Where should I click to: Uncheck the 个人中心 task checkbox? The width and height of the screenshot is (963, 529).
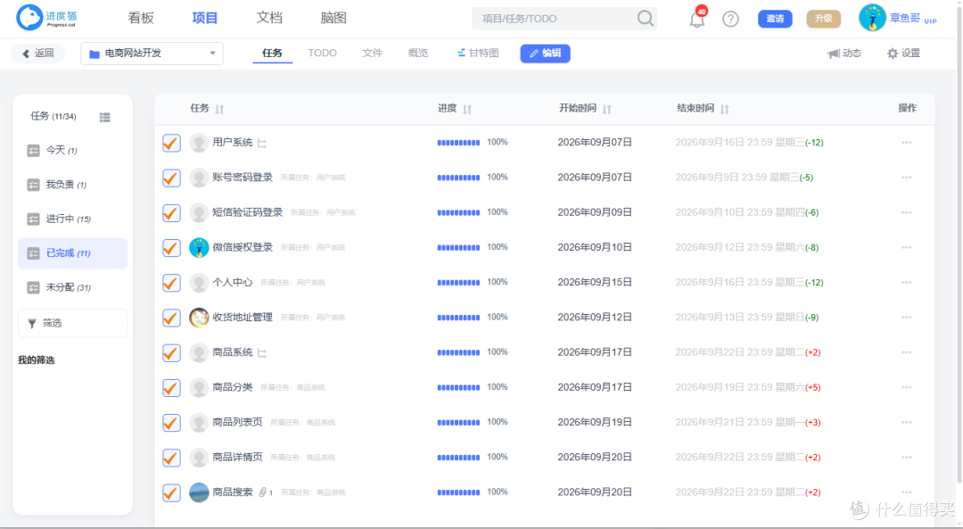pyautogui.click(x=171, y=284)
